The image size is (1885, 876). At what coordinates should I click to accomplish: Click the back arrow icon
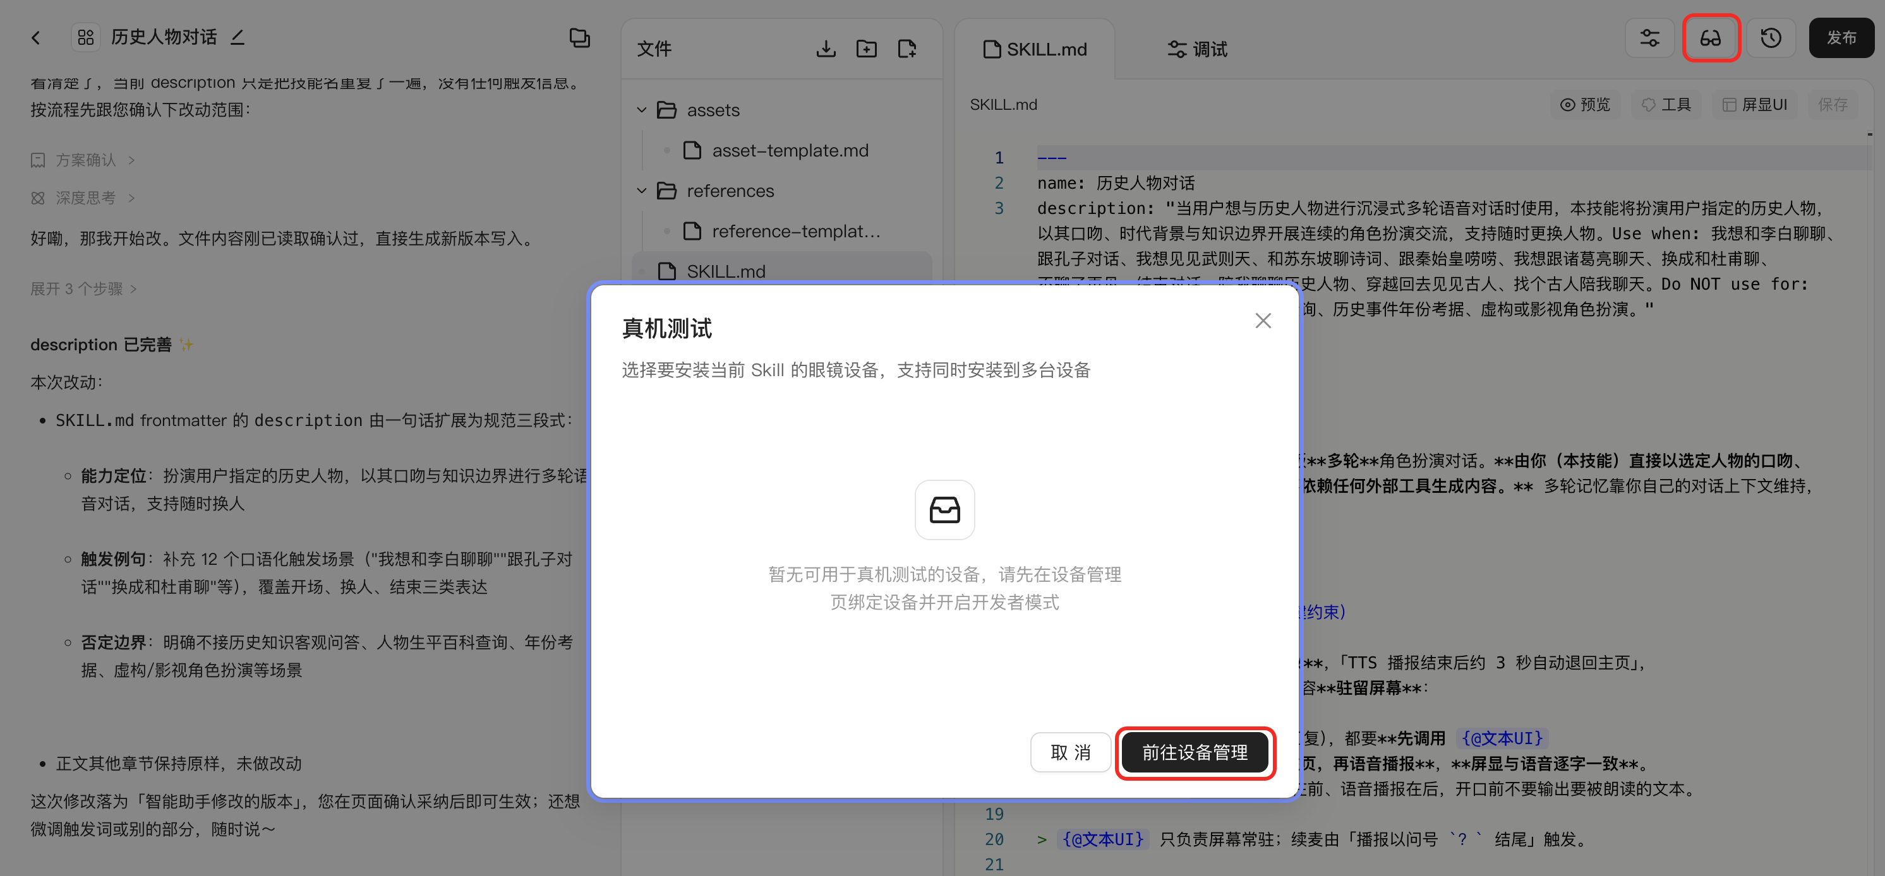(36, 37)
